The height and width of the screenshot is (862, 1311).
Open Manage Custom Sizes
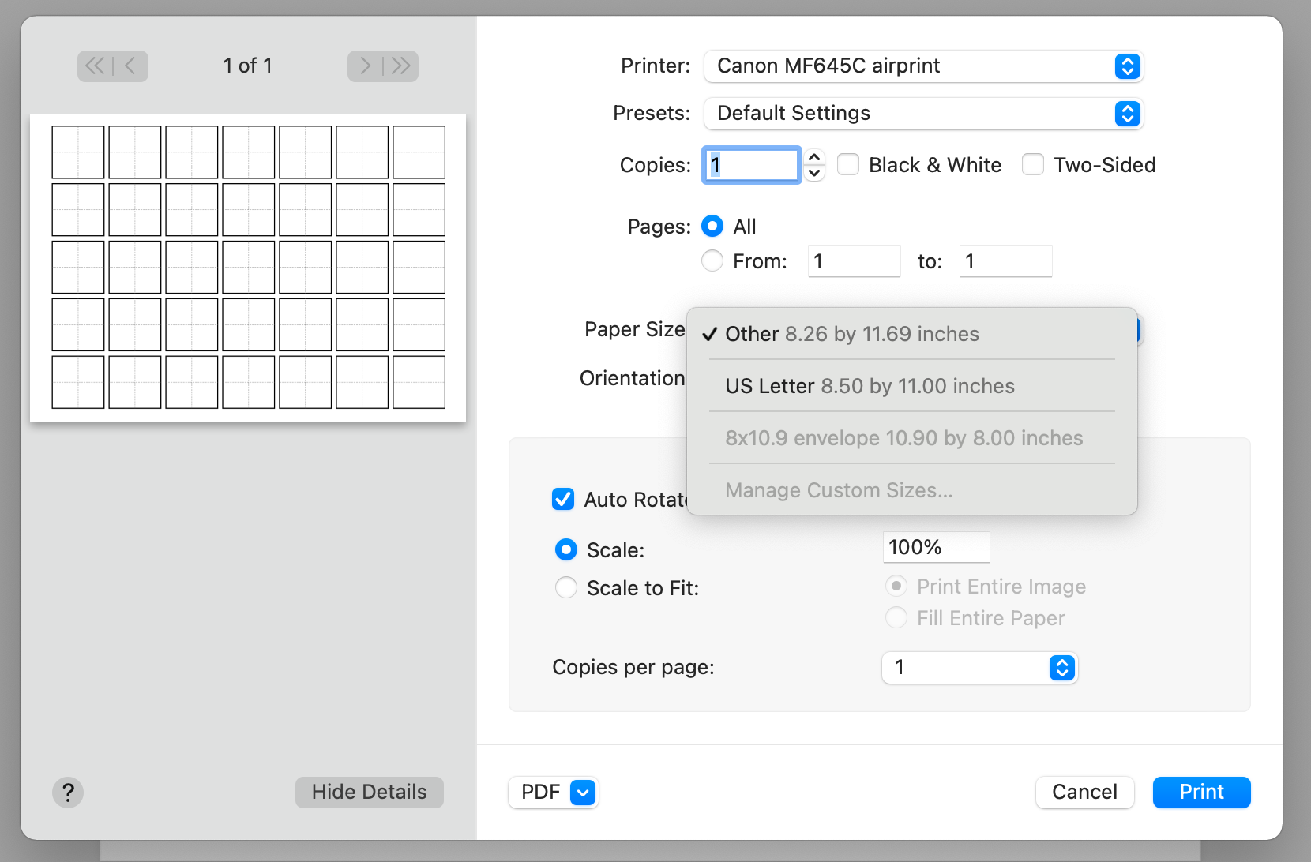(x=839, y=489)
